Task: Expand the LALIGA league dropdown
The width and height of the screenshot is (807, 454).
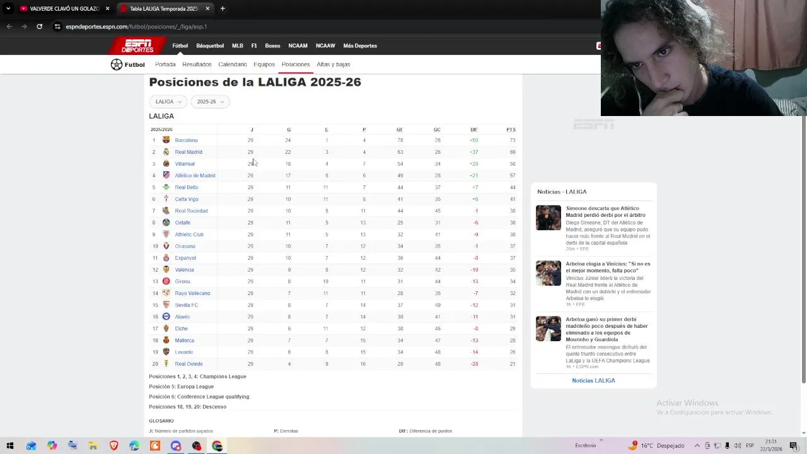Action: (x=168, y=102)
